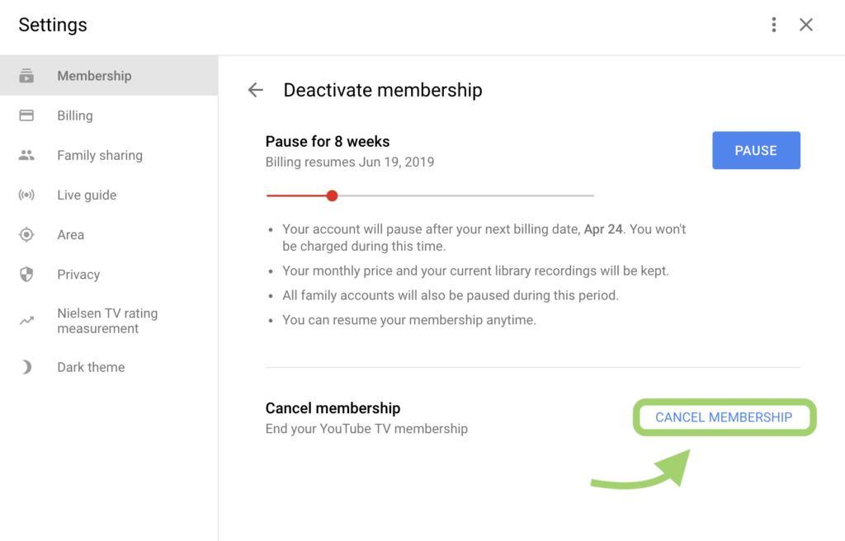Click the Nielsen TV rating trend icon
The width and height of the screenshot is (845, 541).
pyautogui.click(x=26, y=321)
